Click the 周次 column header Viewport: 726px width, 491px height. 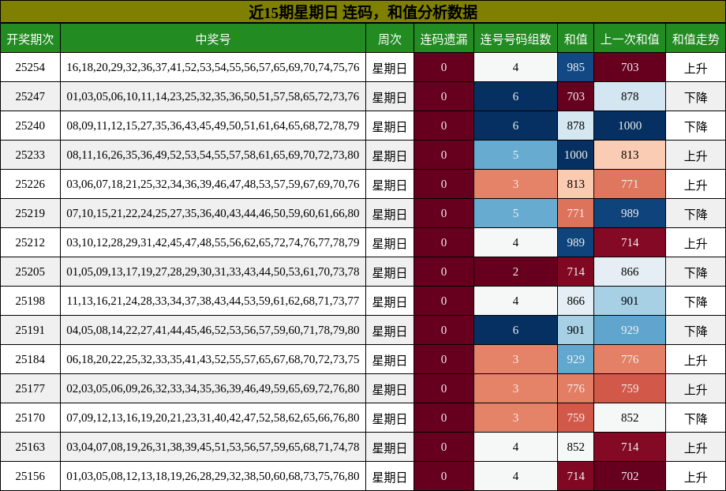[x=389, y=39]
